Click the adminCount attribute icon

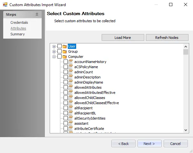coord(71,72)
